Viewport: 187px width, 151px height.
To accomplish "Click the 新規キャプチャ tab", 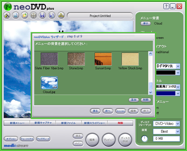I will 43,123.
